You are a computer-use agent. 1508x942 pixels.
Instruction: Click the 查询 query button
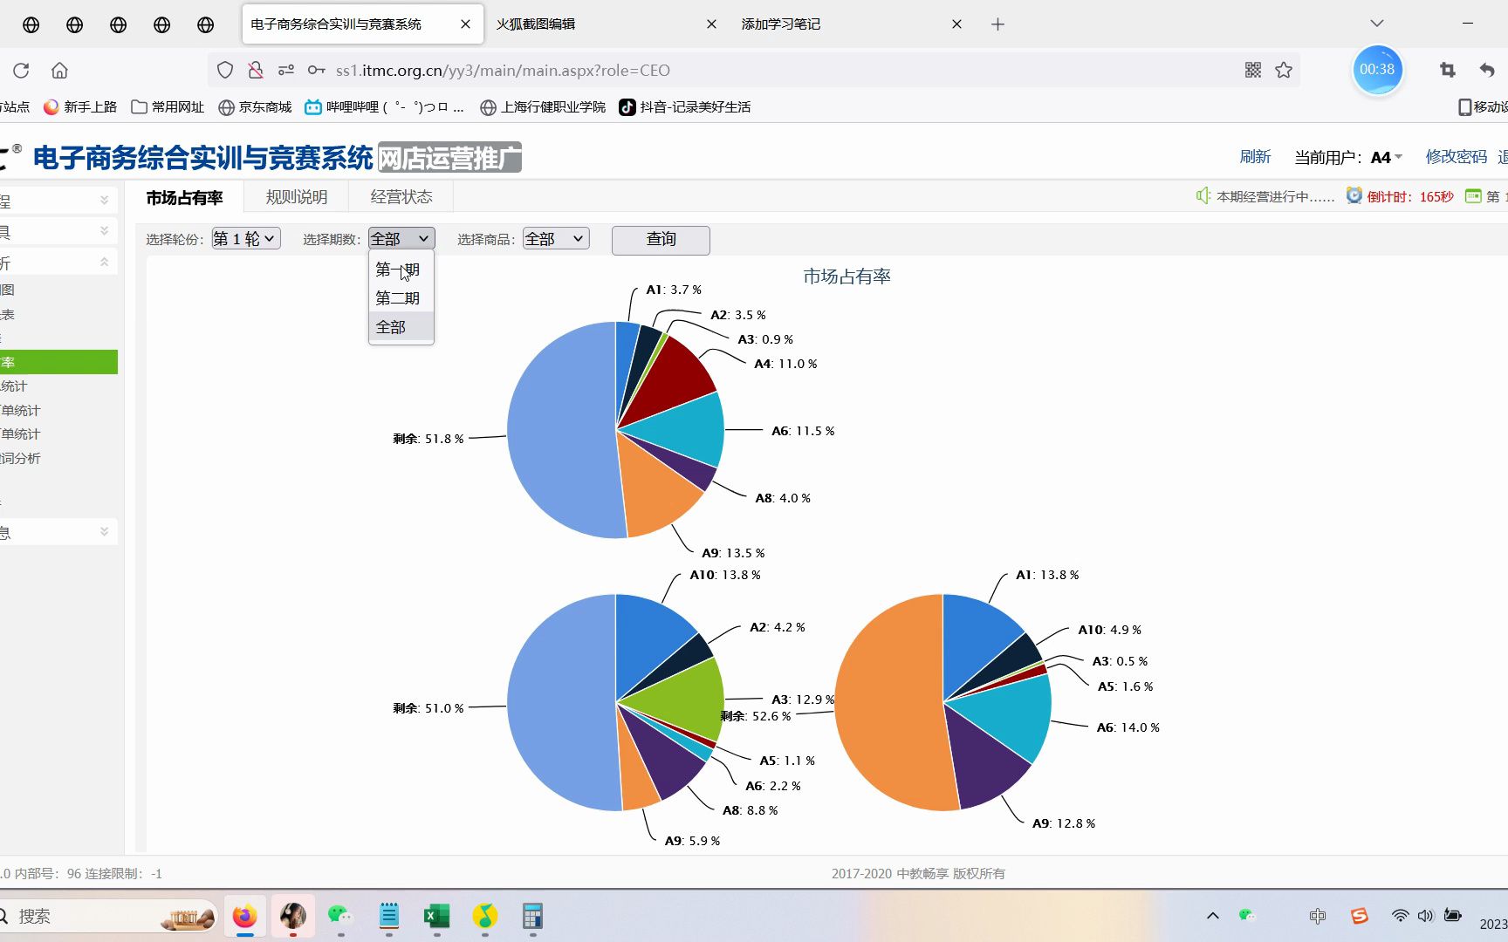661,240
